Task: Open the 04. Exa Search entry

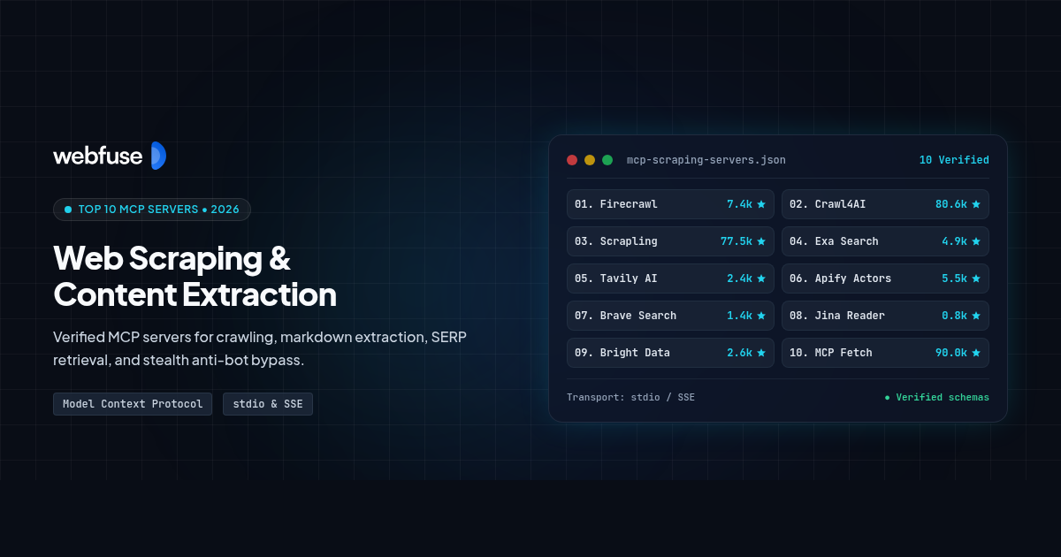Action: point(885,241)
